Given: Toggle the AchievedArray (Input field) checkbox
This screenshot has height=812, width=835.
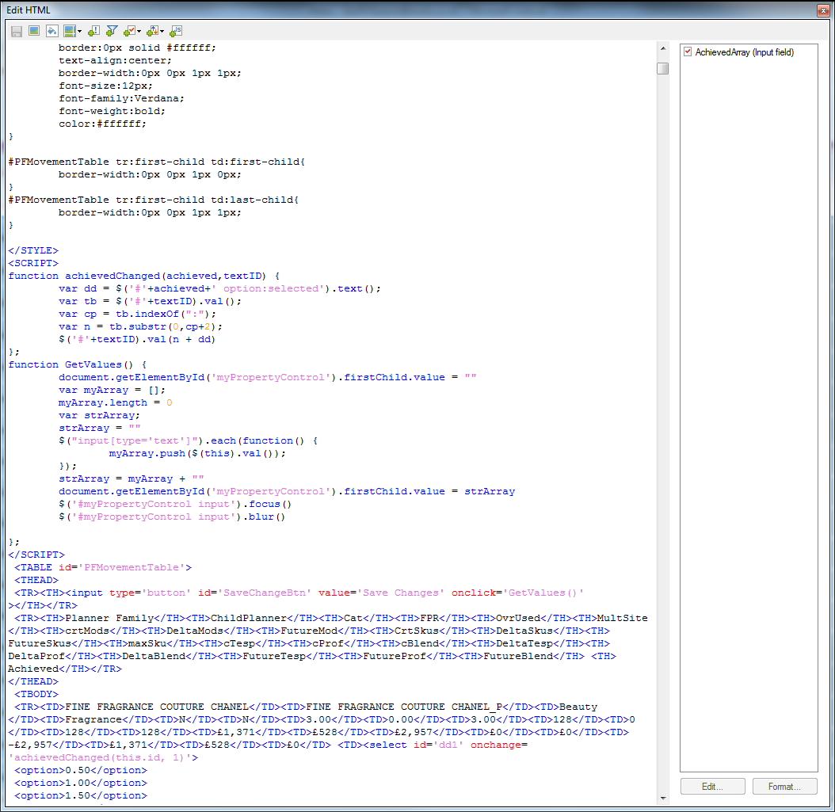Looking at the screenshot, I should click(688, 51).
